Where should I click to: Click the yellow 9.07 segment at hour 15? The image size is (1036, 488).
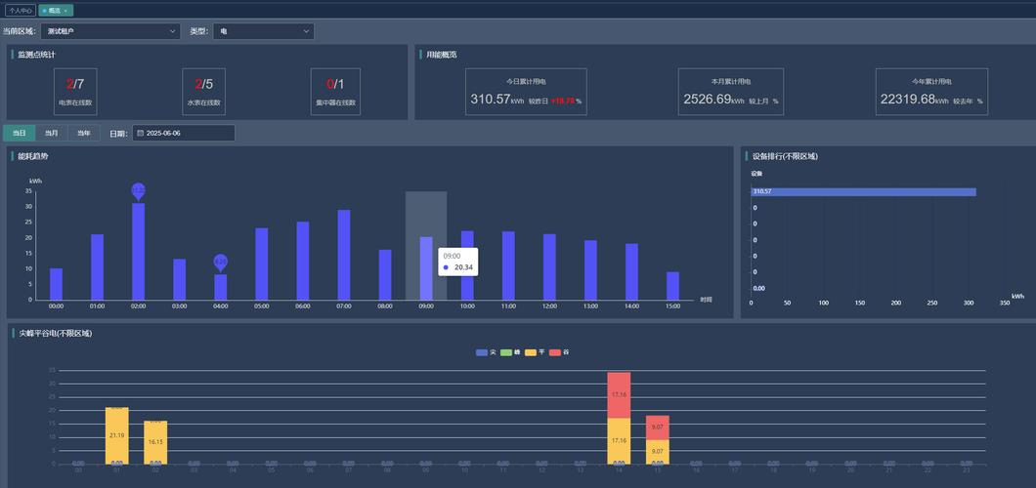[x=658, y=452]
